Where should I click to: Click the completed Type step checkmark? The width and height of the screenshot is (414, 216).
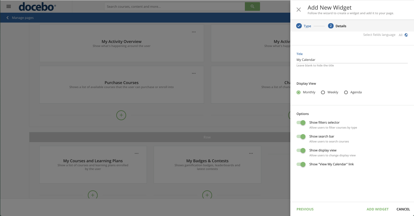pos(299,26)
